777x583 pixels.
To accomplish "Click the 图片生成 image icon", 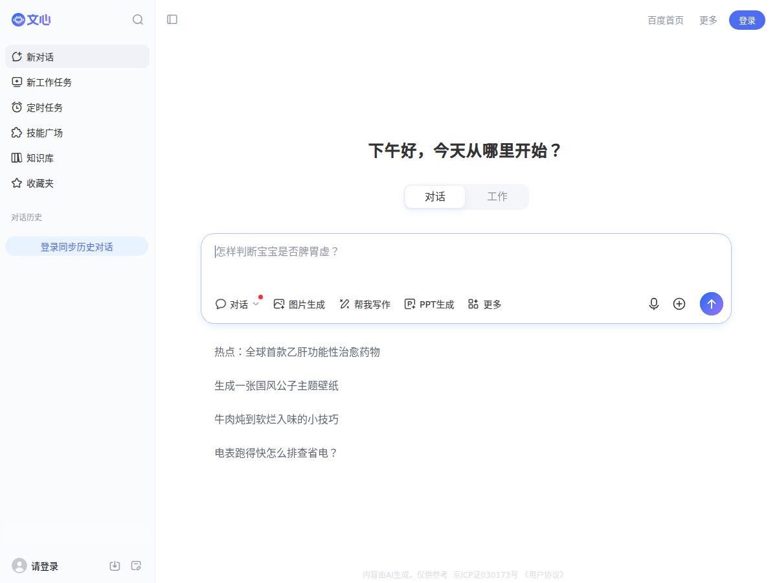I will (x=279, y=304).
